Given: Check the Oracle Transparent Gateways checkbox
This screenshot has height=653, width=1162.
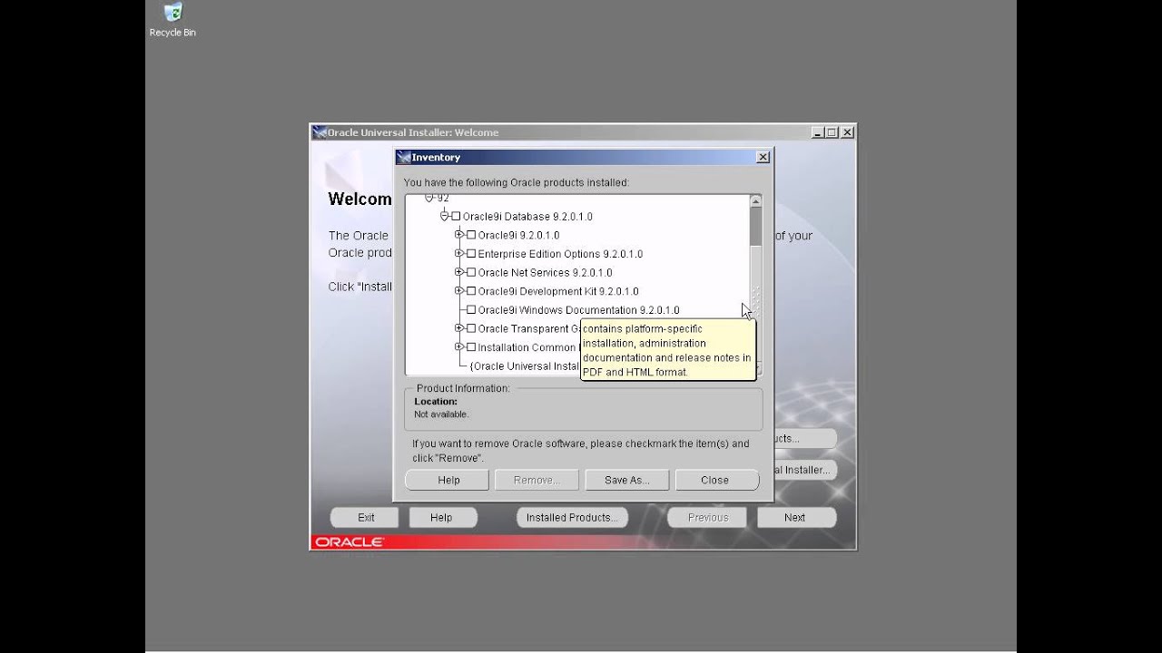Looking at the screenshot, I should 471,328.
